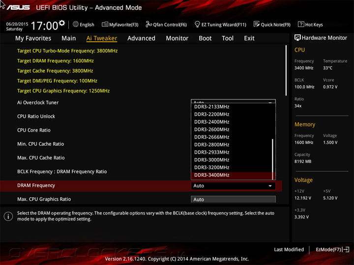This screenshot has height=265, width=354.
Task: Click the globe language icon
Action: [x=76, y=24]
